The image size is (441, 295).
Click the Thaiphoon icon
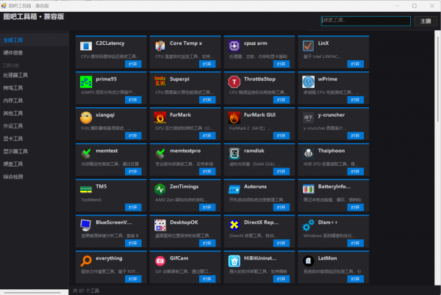pos(308,153)
